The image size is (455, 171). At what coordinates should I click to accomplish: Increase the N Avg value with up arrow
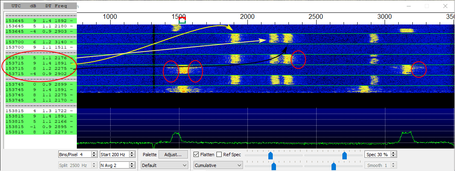[x=132, y=163]
